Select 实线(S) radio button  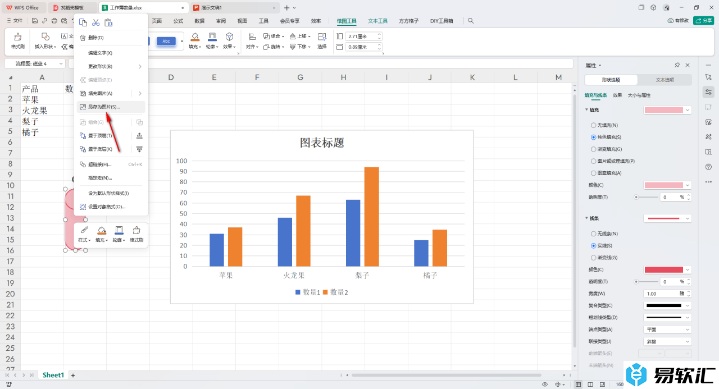tap(593, 246)
